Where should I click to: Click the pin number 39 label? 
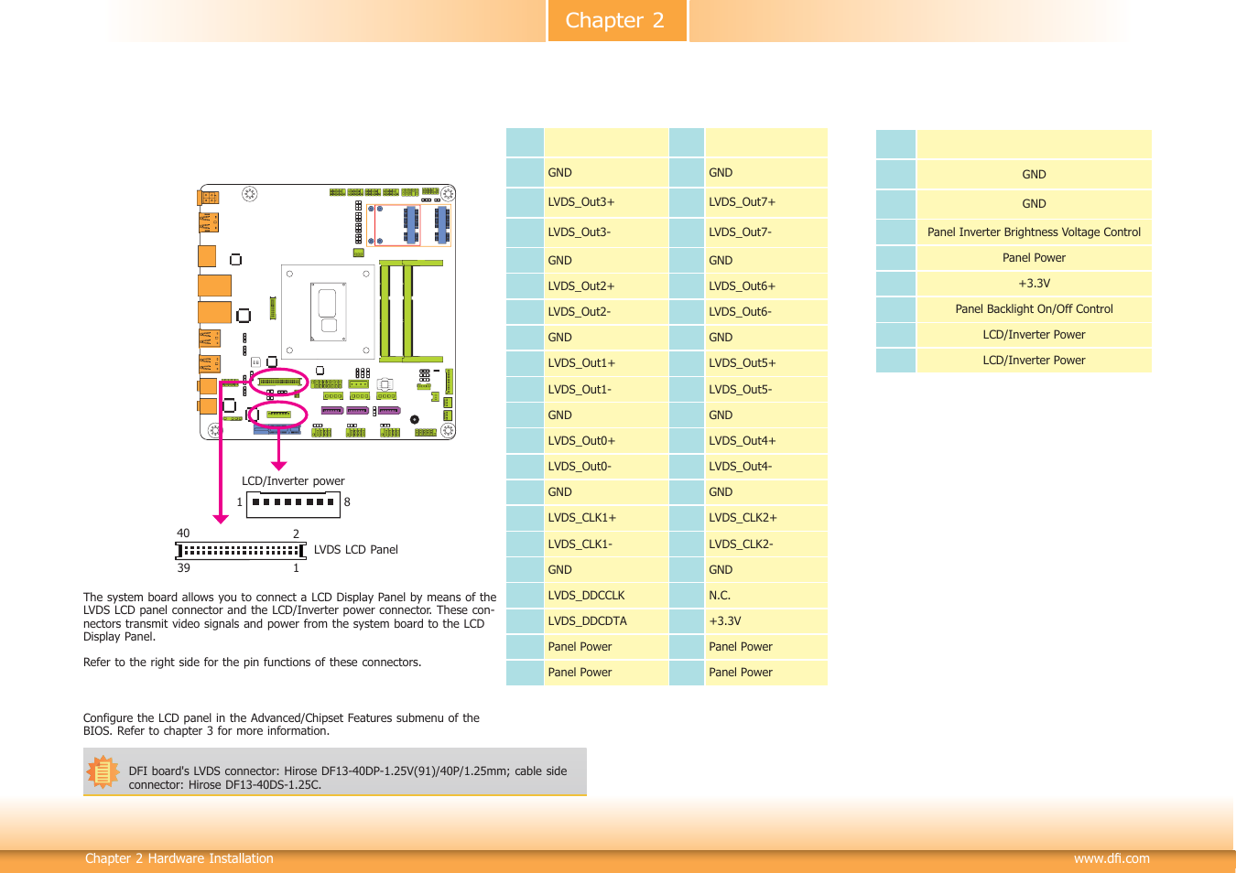point(184,568)
